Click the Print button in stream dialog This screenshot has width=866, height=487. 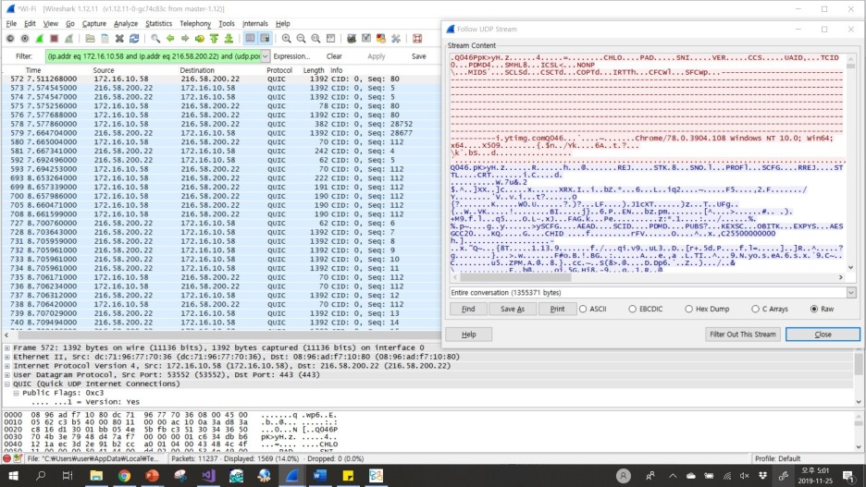tap(557, 309)
